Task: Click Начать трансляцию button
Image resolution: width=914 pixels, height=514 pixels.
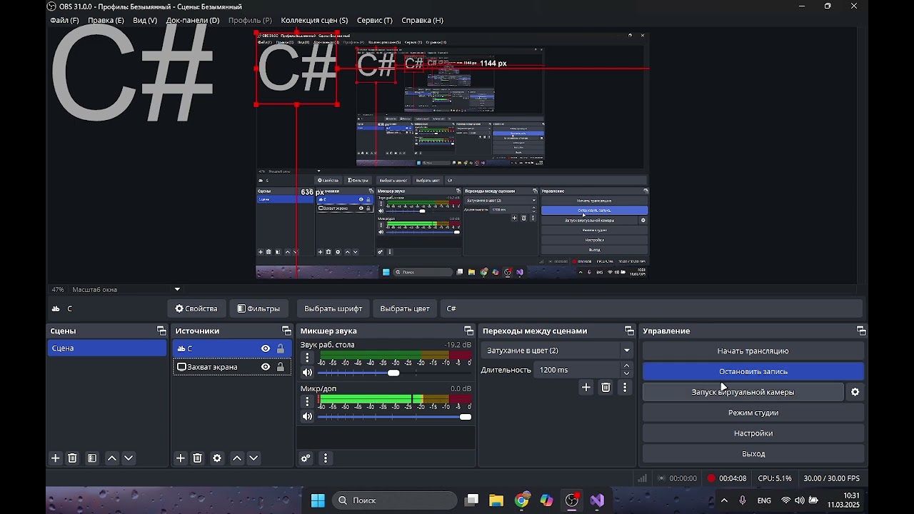Action: point(753,351)
